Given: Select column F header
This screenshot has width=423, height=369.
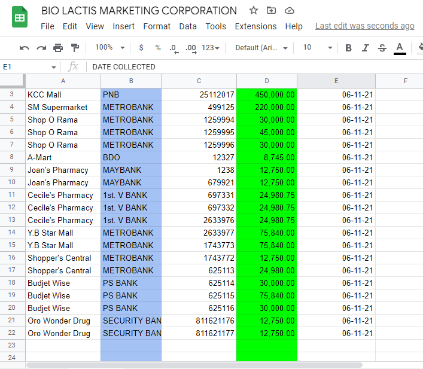Looking at the screenshot, I should point(399,81).
